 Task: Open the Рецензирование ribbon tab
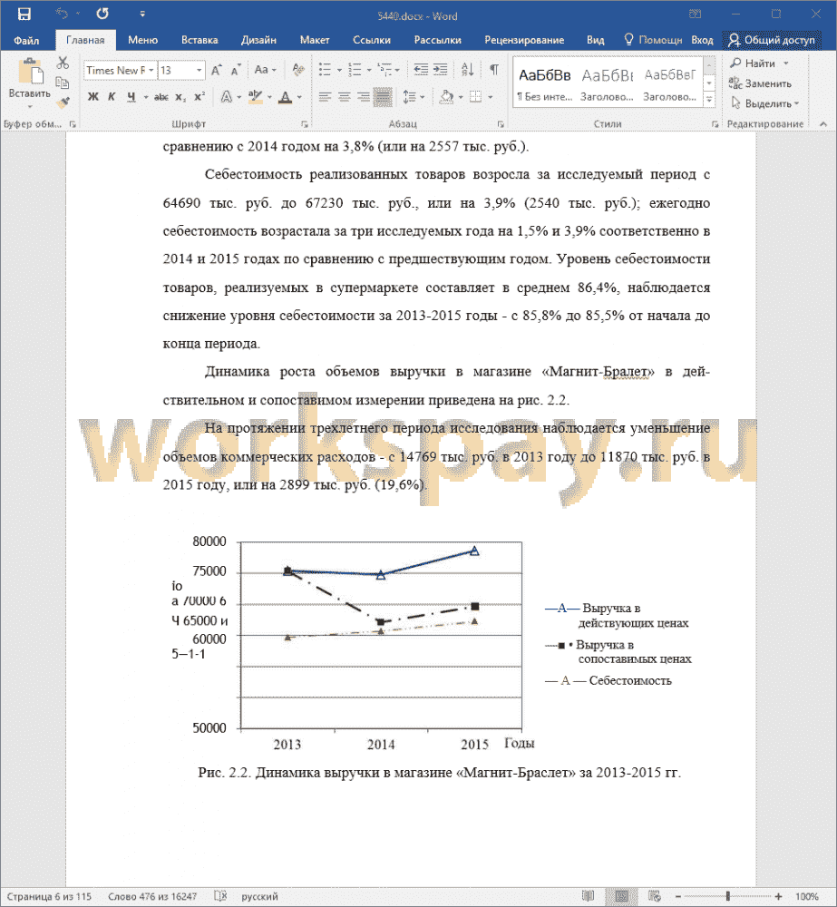pos(524,40)
